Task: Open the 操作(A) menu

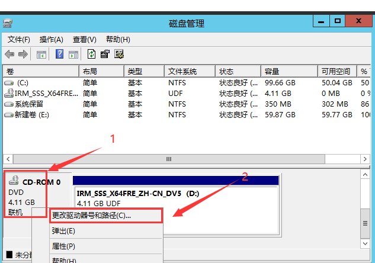Action: (52, 40)
